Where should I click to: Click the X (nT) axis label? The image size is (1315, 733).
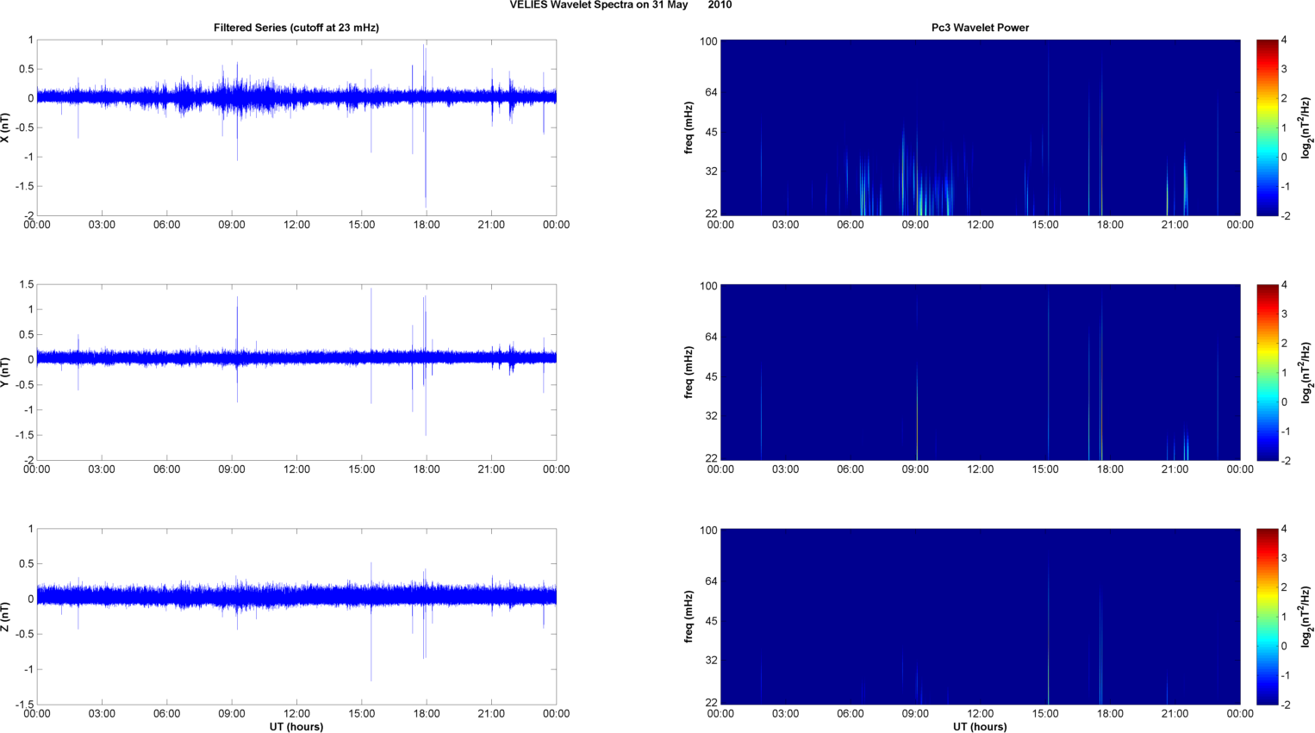(5, 127)
